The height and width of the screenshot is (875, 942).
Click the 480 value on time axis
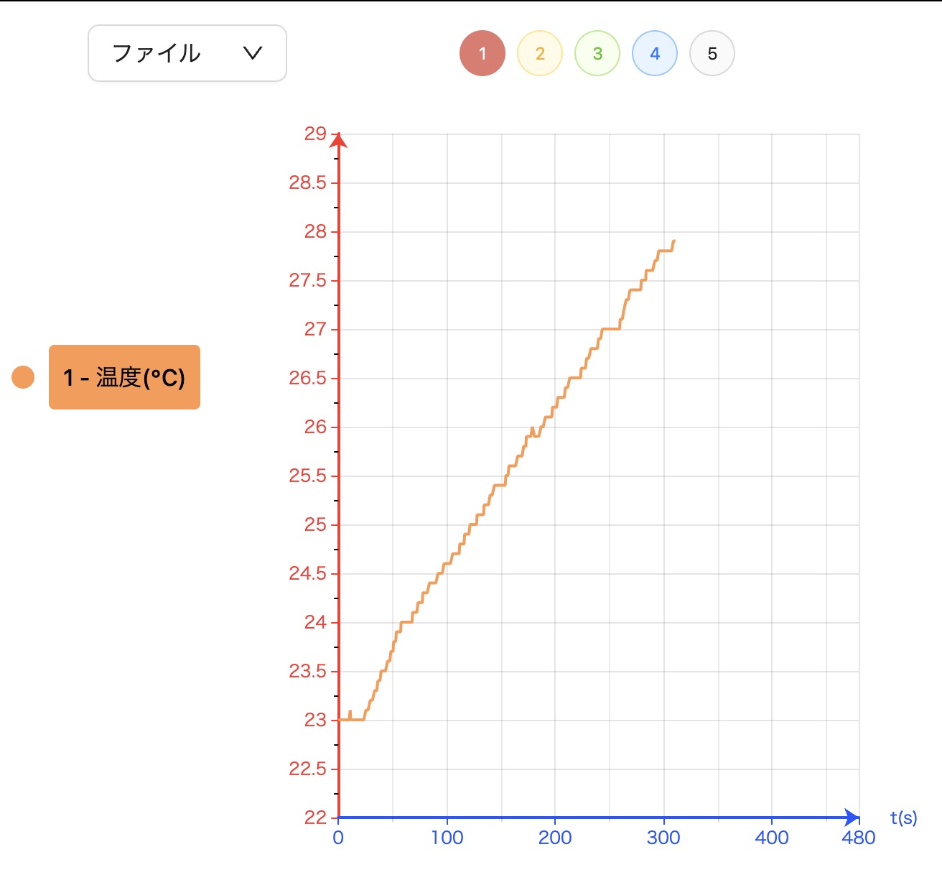point(859,838)
